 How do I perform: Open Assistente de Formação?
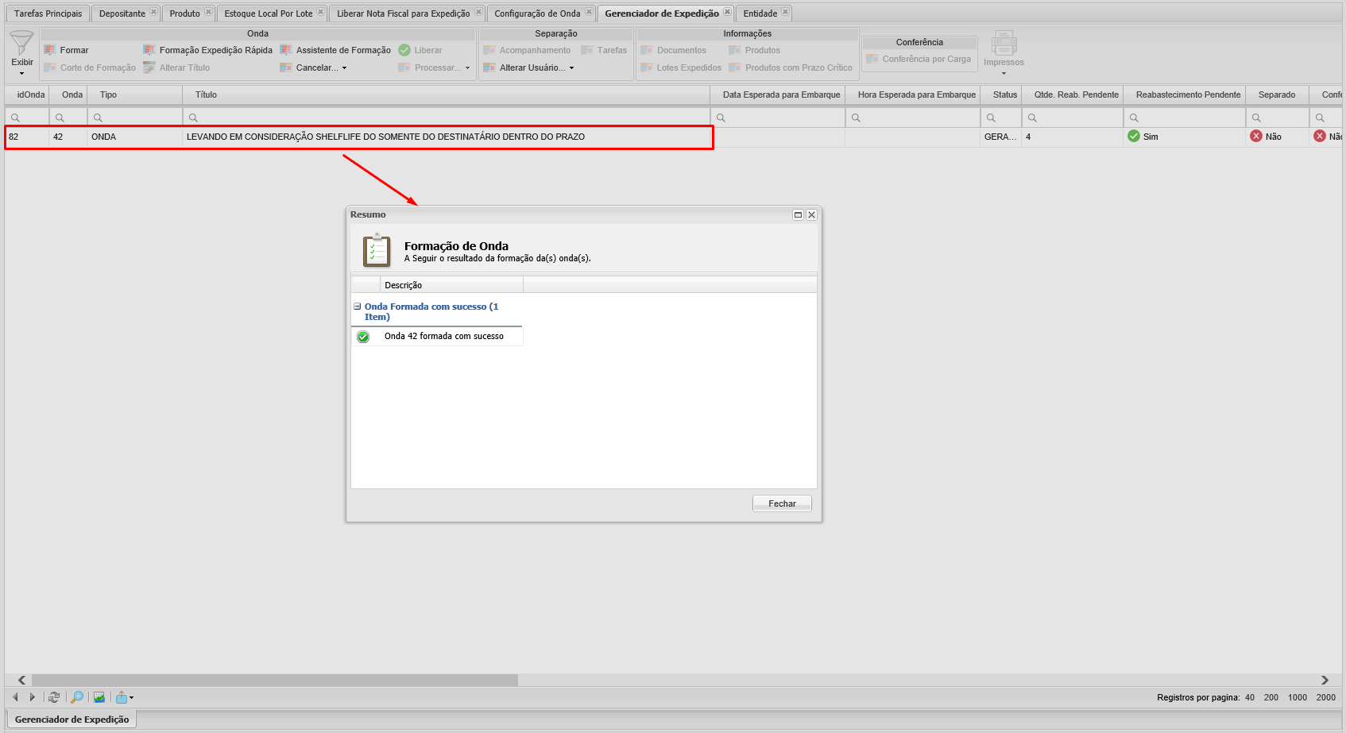pos(335,50)
